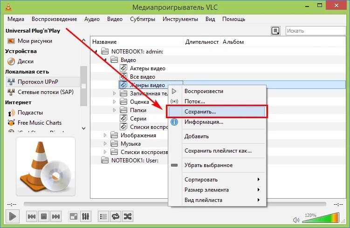This screenshot has height=228, width=350.
Task: Toggle fullscreen video button
Action: 74,216
